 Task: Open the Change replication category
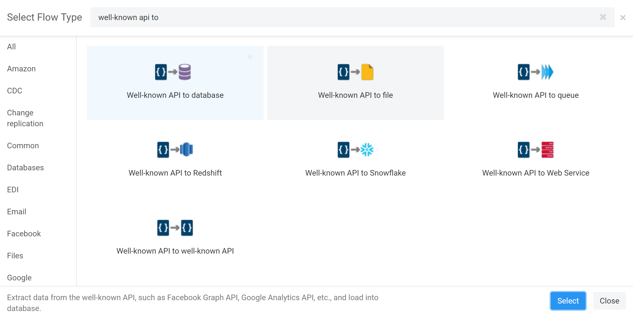[x=25, y=118]
